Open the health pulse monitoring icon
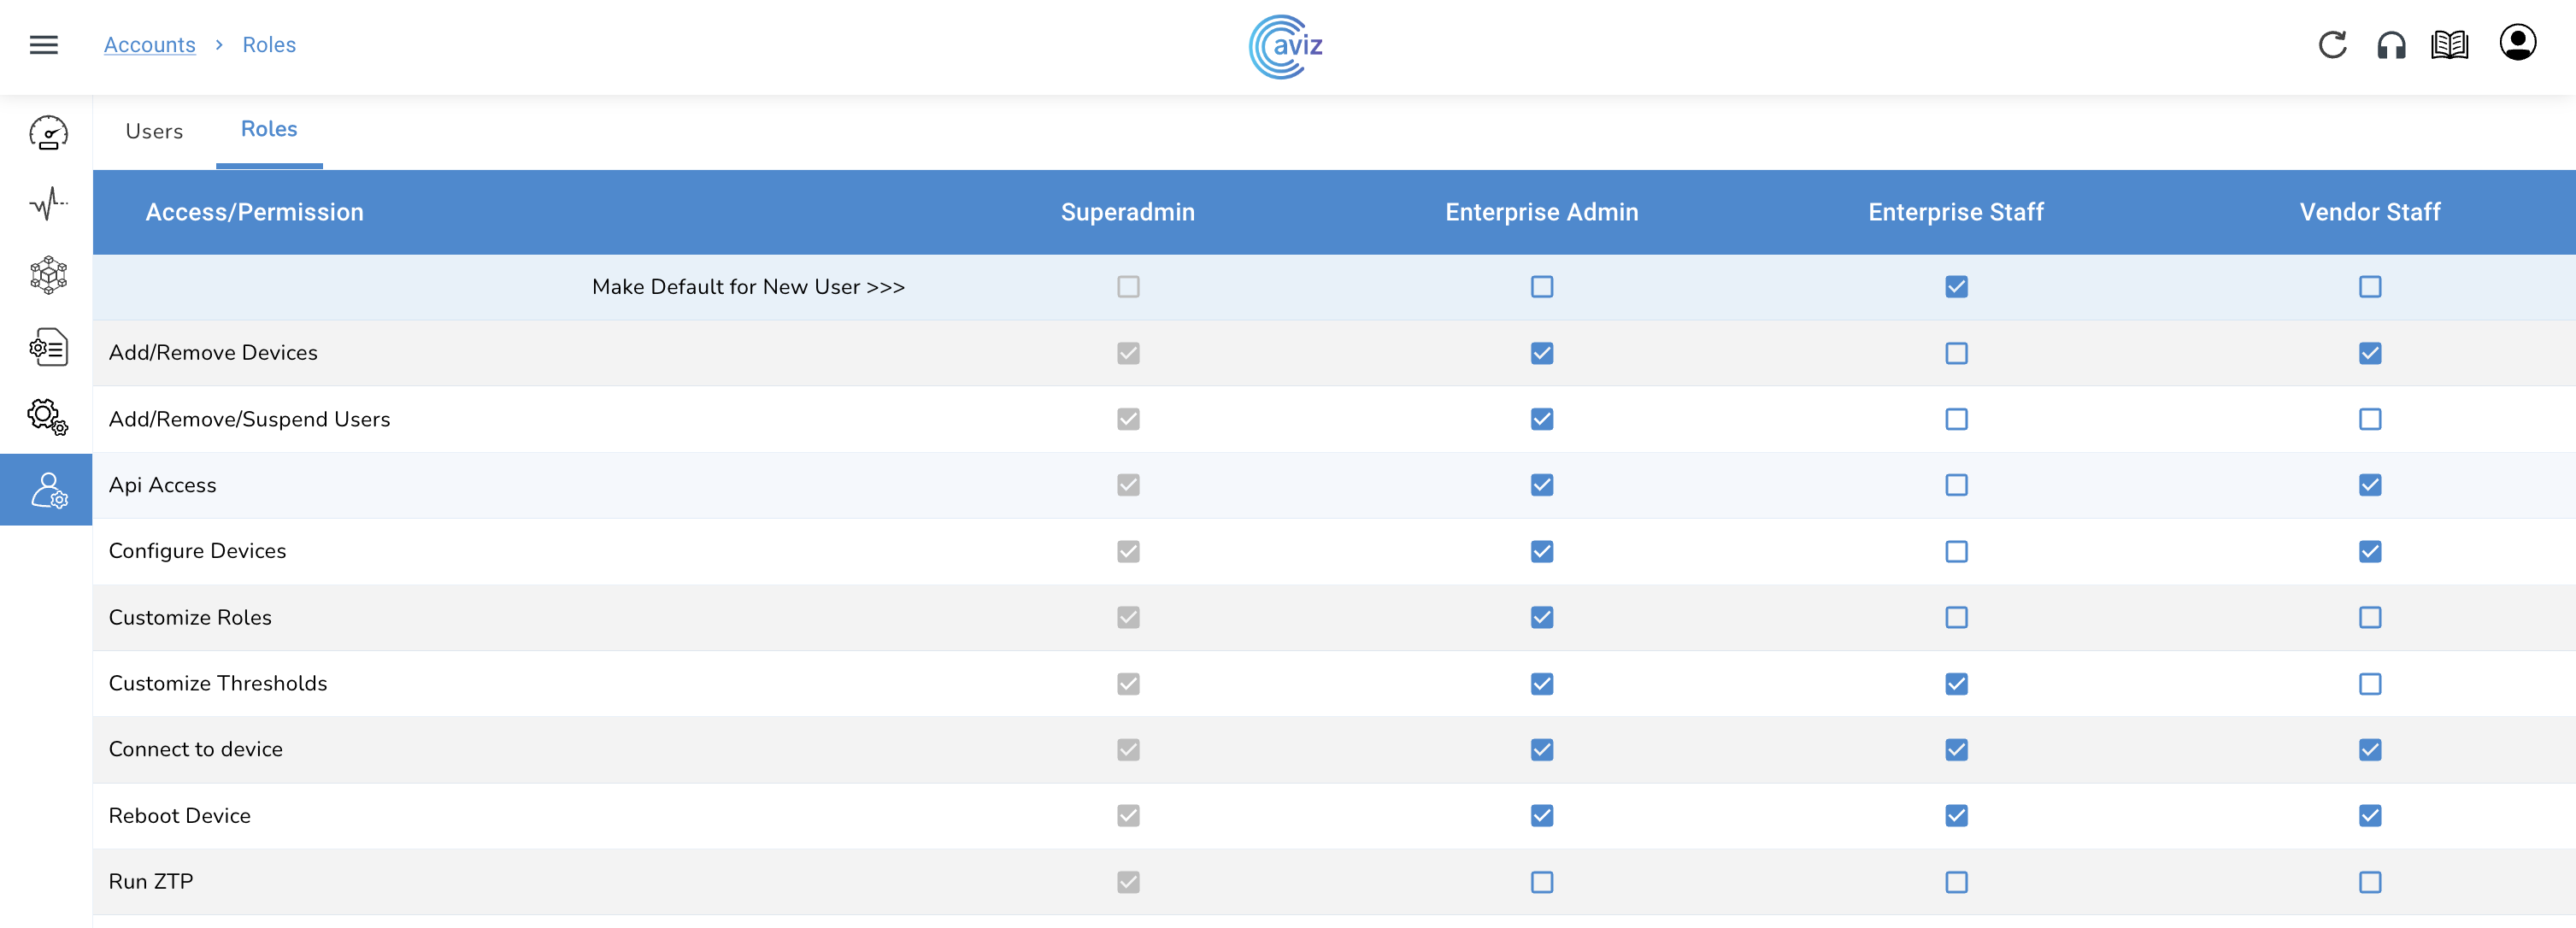This screenshot has height=928, width=2576. (x=47, y=203)
